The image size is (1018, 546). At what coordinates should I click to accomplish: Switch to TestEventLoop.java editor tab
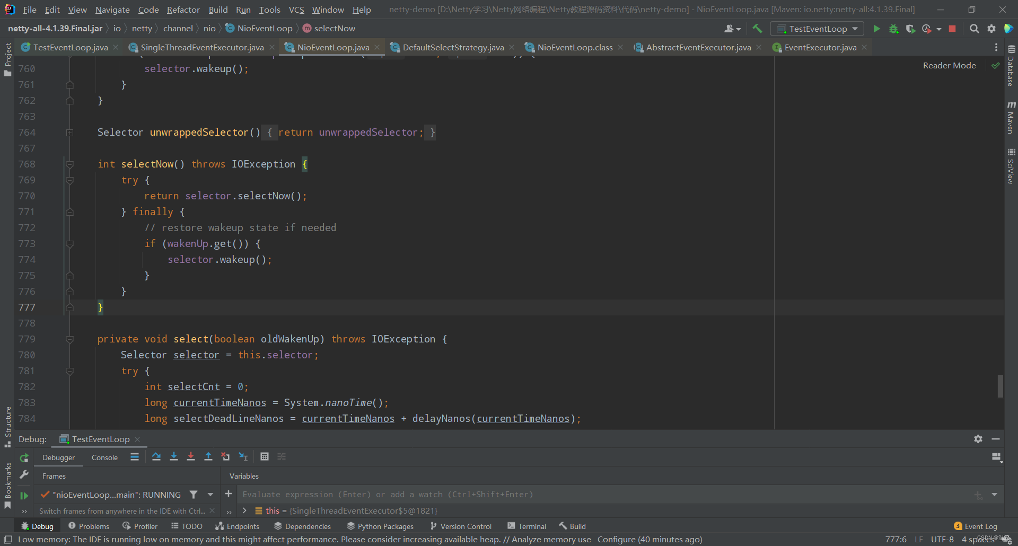71,48
